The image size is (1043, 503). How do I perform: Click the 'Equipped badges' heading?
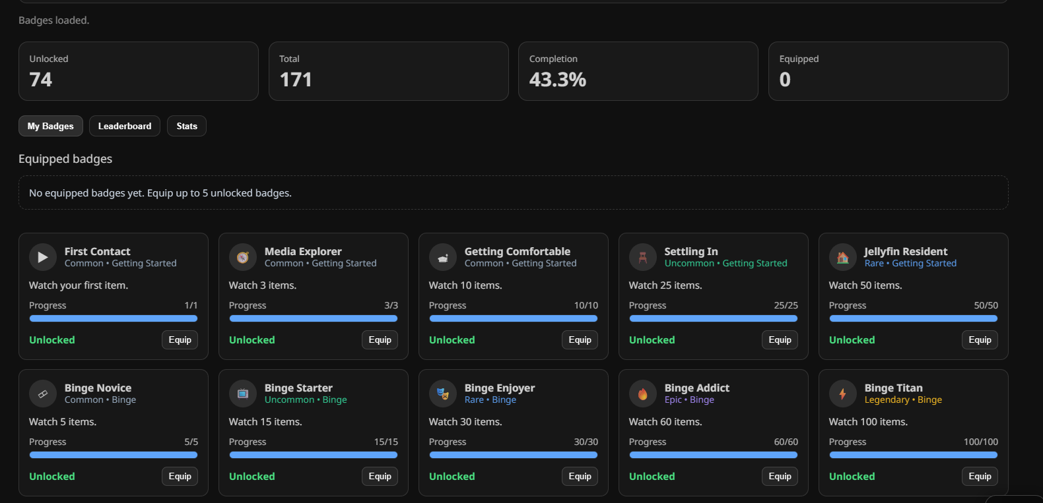65,159
